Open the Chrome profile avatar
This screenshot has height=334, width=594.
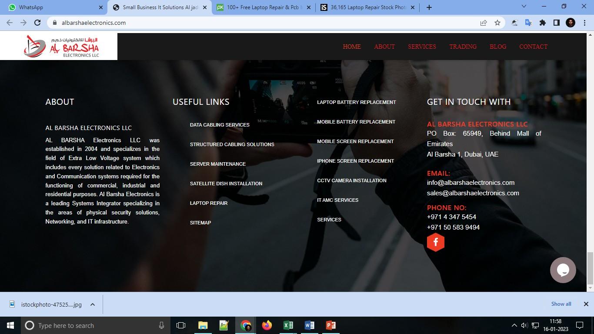tap(571, 23)
